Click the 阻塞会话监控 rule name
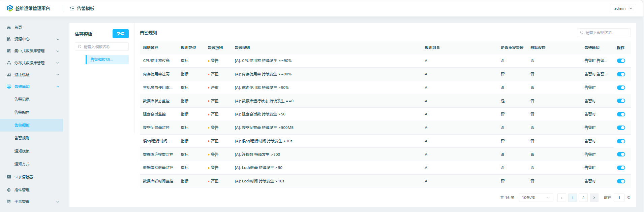Image resolution: width=644 pixels, height=212 pixels. pos(154,114)
